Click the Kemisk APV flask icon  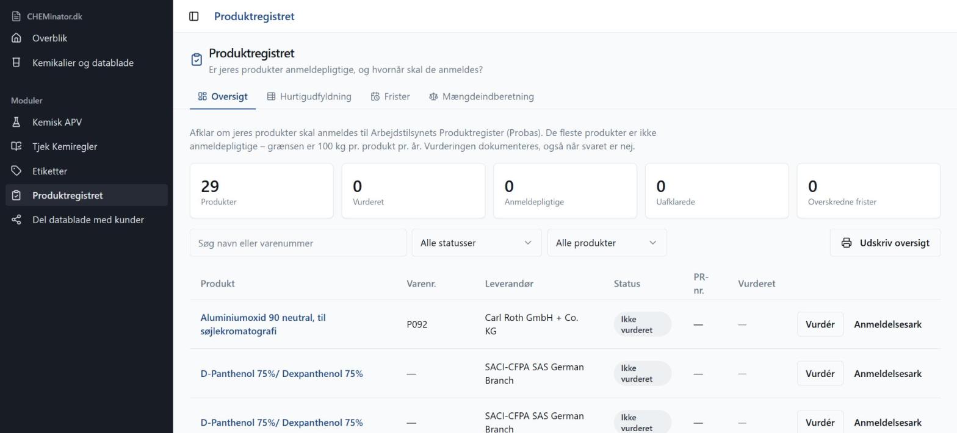pyautogui.click(x=16, y=122)
